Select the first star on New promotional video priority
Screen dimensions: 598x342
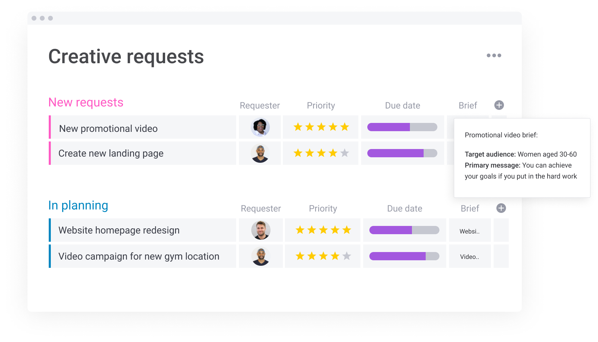pyautogui.click(x=298, y=127)
